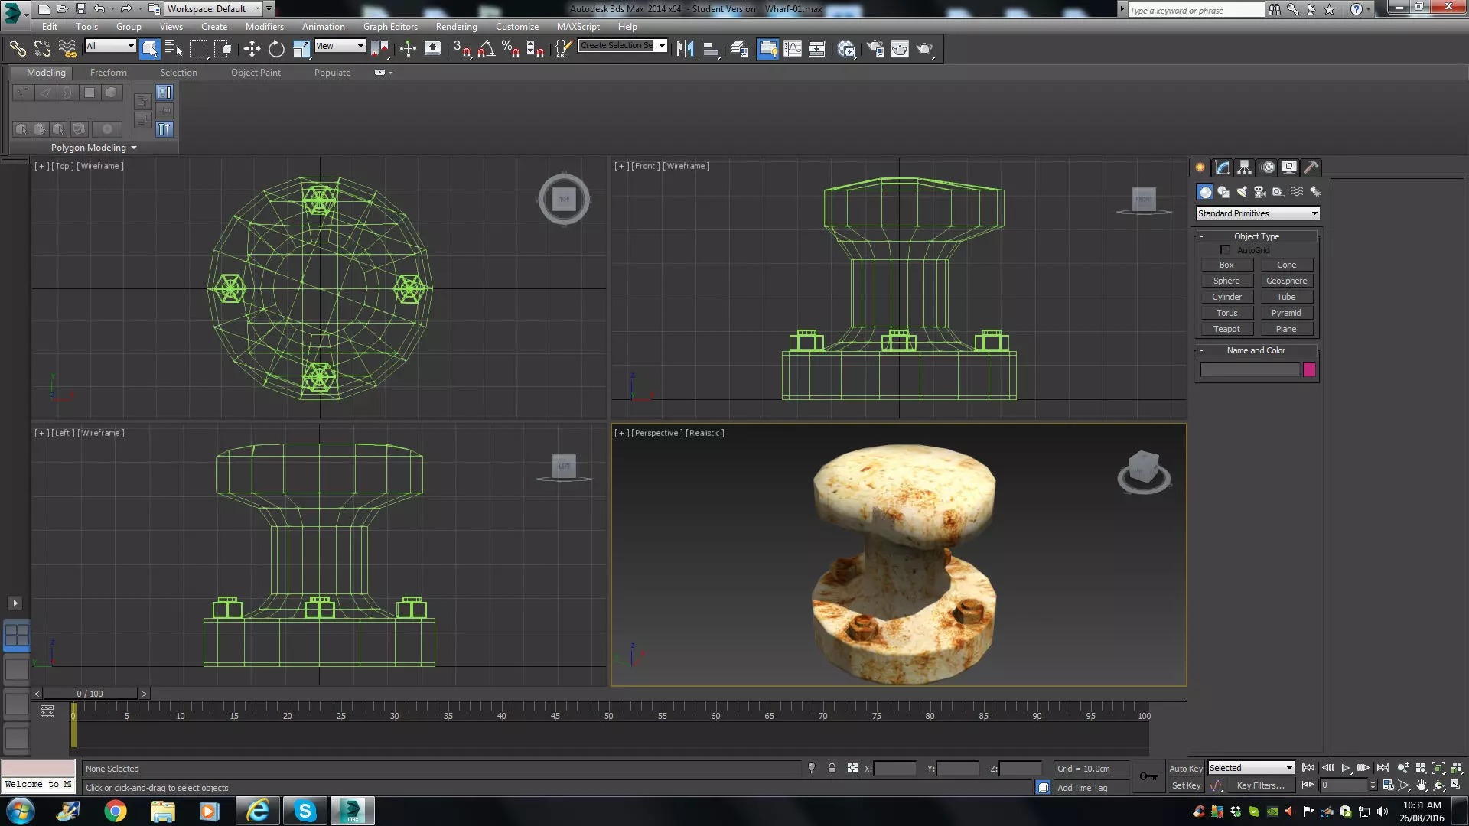Open the Curve Editor icon
Viewport: 1469px width, 826px height.
(x=793, y=49)
